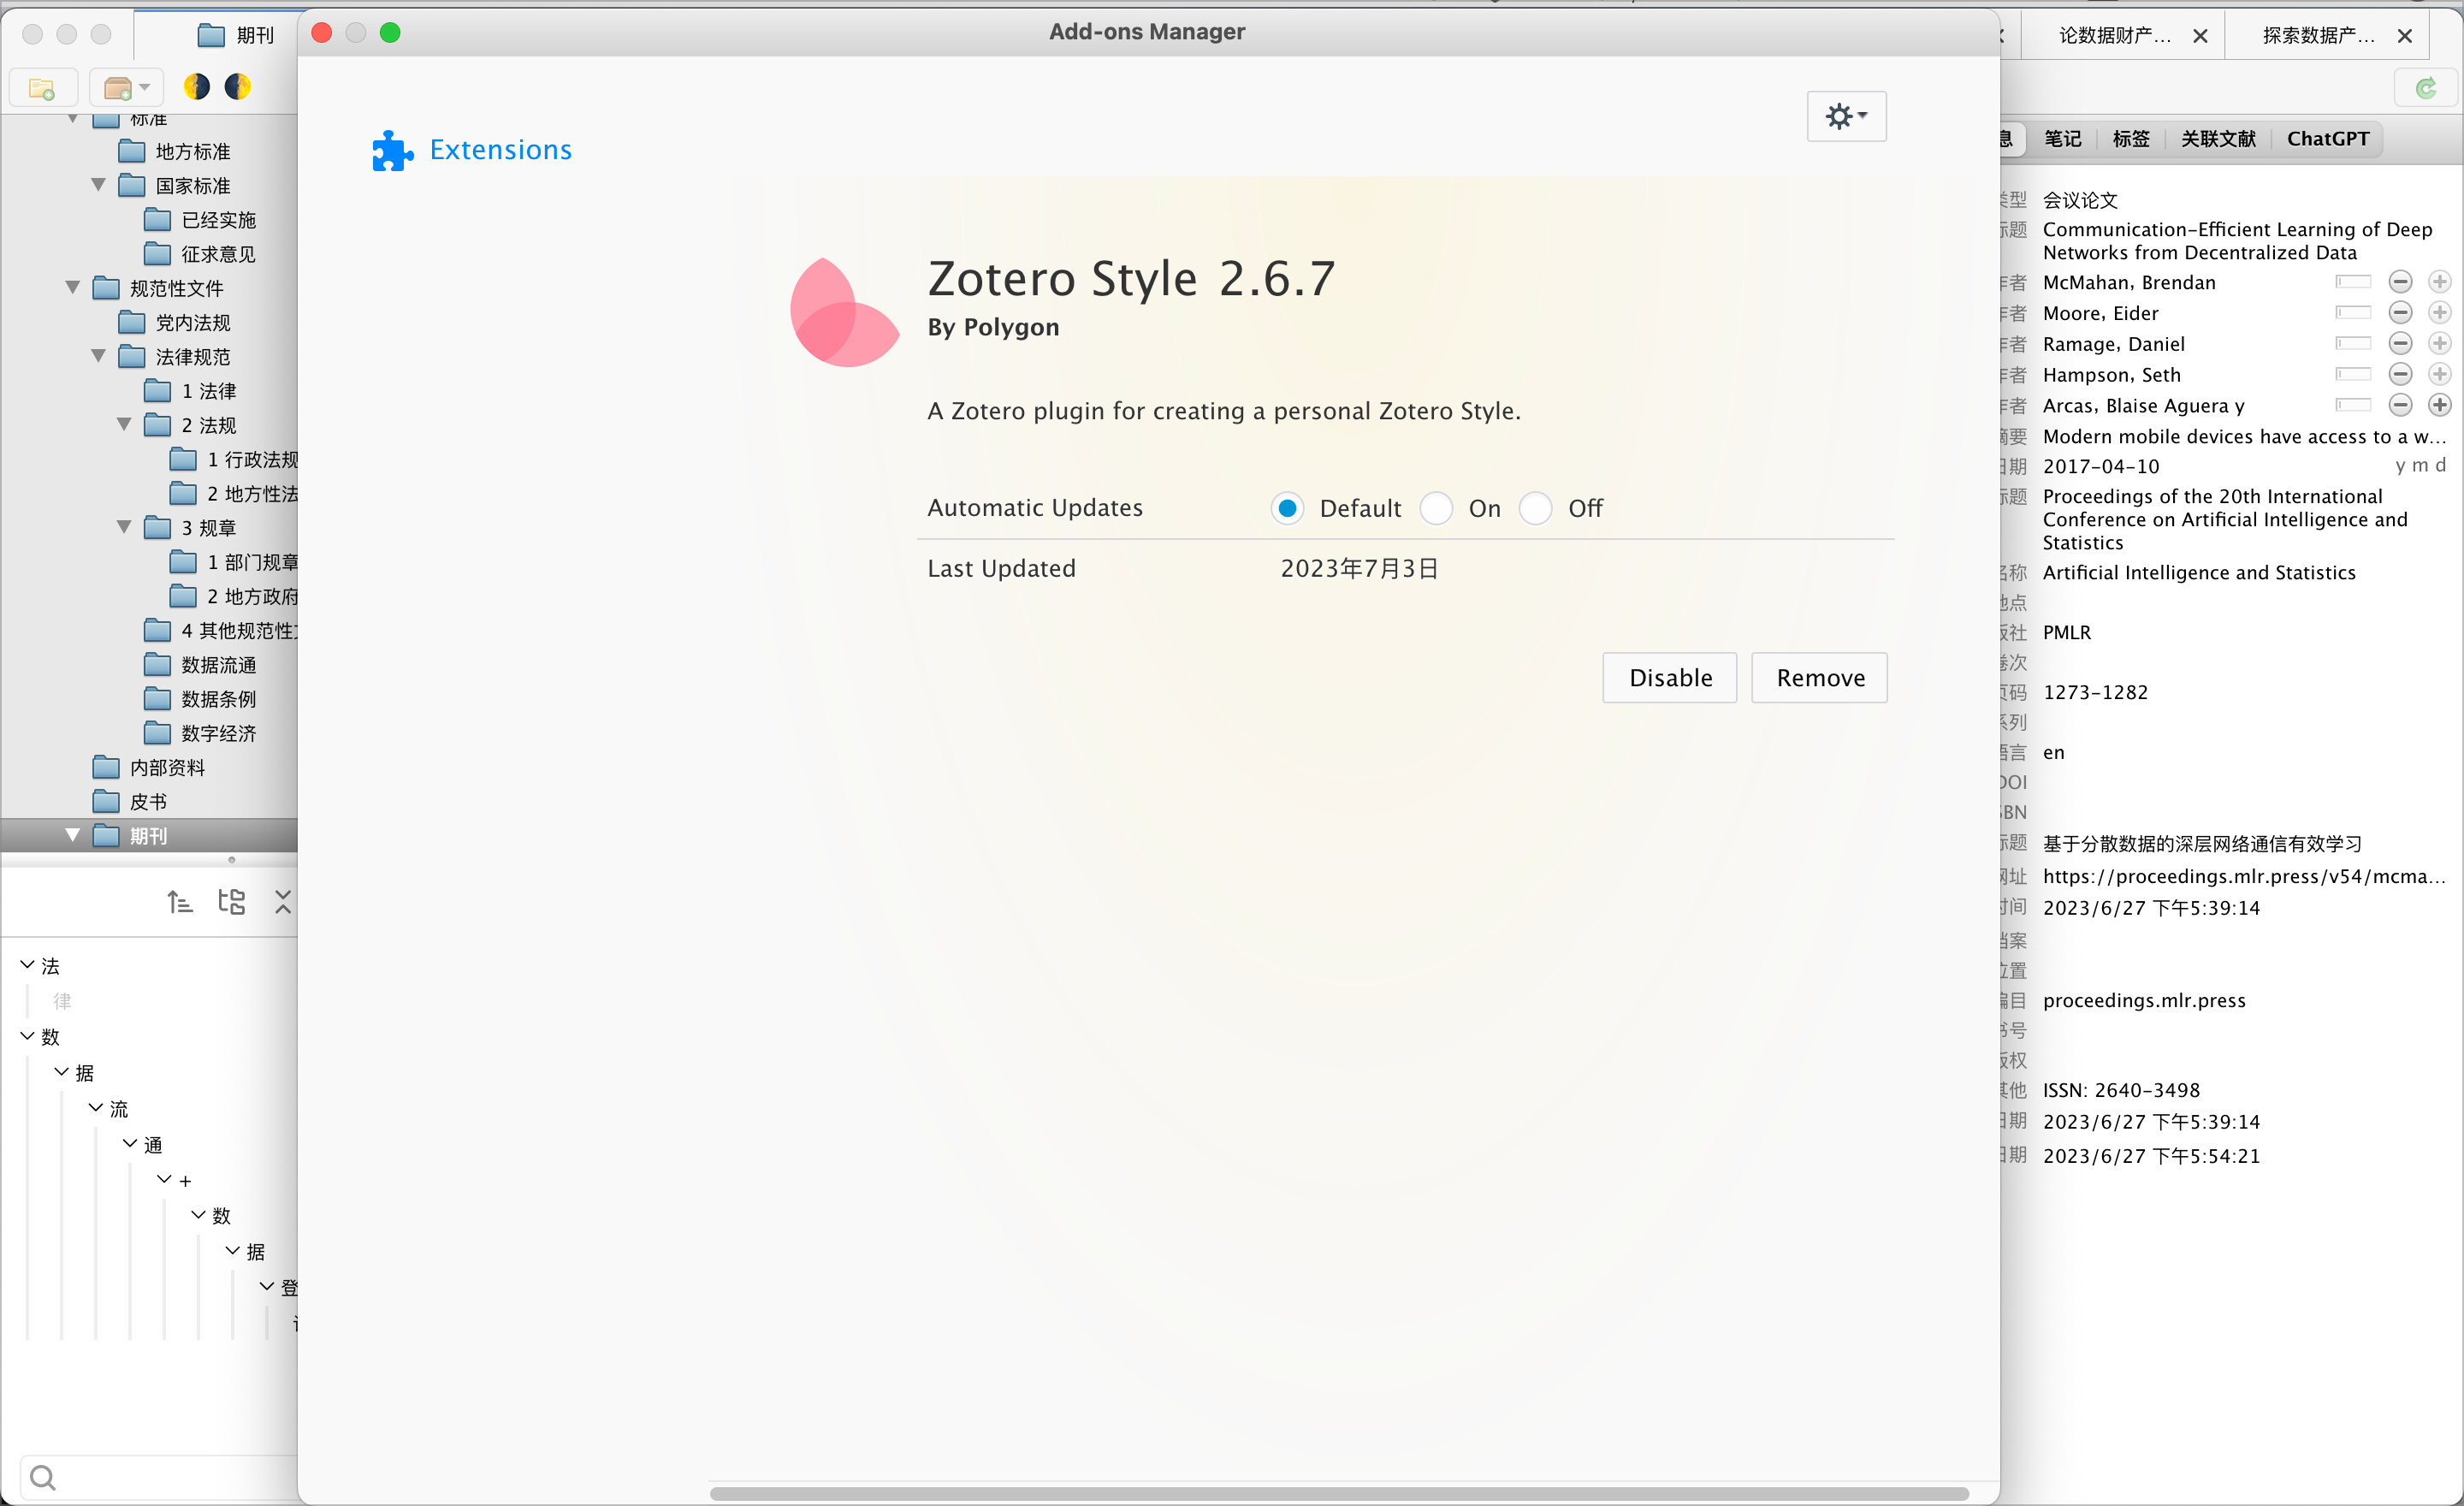The image size is (2464, 1506).
Task: Click the refresh sync icon top right
Action: point(2426,87)
